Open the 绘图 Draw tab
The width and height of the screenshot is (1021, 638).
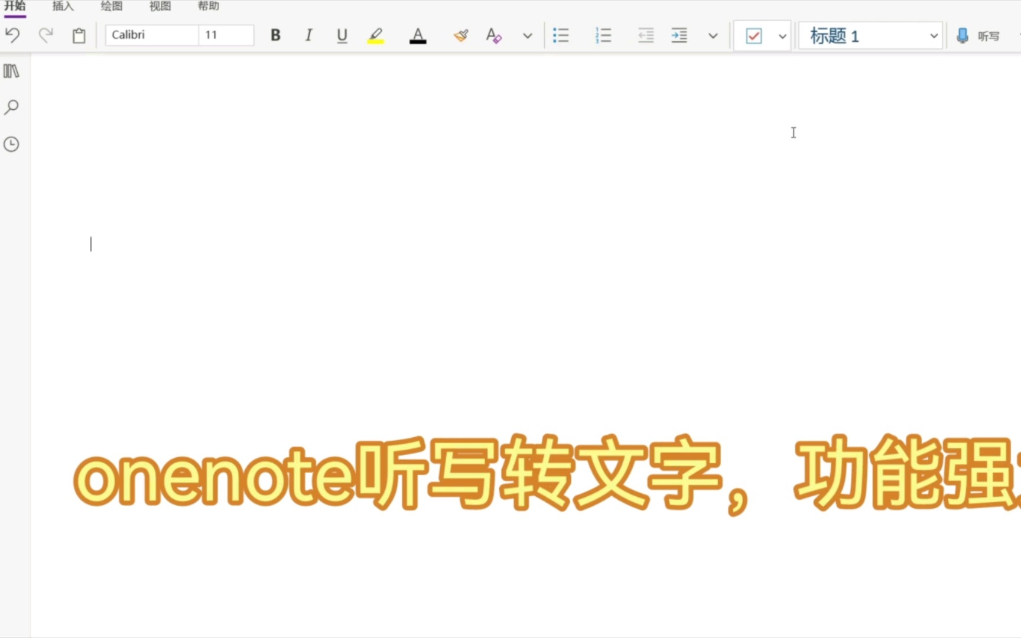coord(112,6)
